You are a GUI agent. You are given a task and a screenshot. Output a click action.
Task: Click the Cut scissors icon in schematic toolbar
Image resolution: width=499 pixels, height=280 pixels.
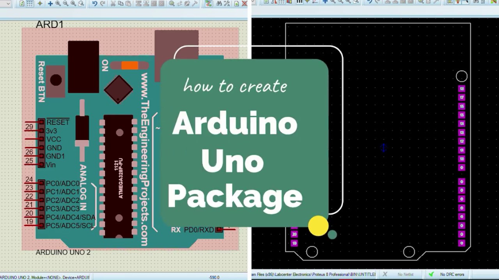coord(113,3)
